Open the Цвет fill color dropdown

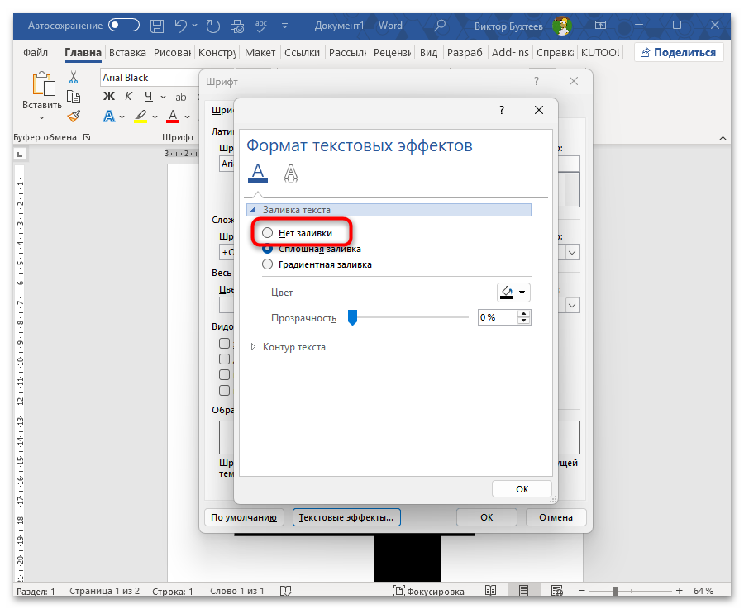tap(513, 293)
